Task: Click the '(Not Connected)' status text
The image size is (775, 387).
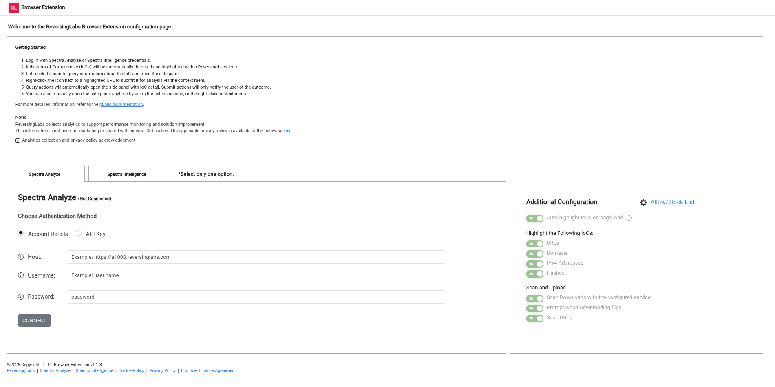Action: [x=95, y=199]
